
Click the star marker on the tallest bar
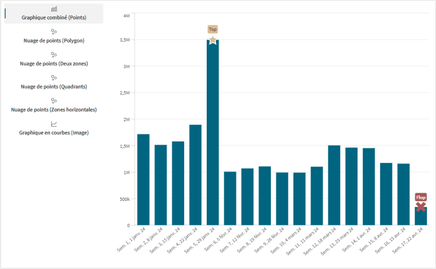[213, 40]
